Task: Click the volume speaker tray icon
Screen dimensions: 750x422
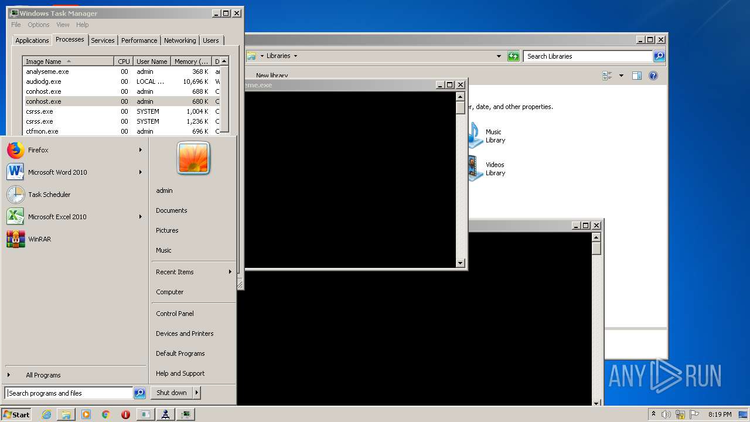Action: pos(666,414)
